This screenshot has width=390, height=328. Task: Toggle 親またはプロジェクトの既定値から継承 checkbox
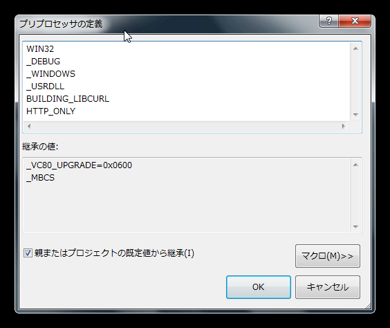point(28,253)
